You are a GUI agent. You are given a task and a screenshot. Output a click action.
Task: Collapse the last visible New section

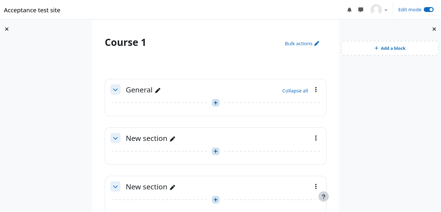[x=115, y=186]
